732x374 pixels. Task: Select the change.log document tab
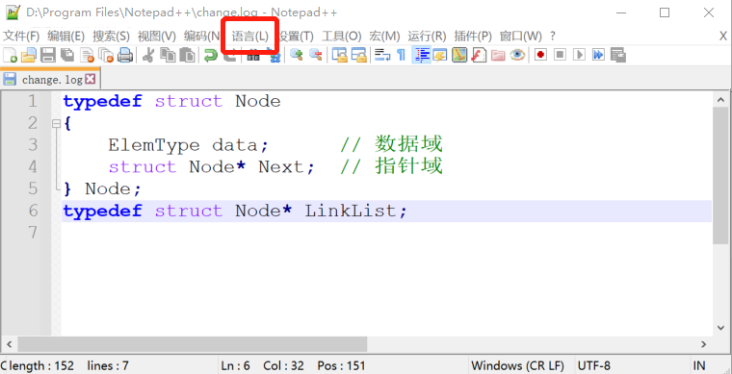49,80
